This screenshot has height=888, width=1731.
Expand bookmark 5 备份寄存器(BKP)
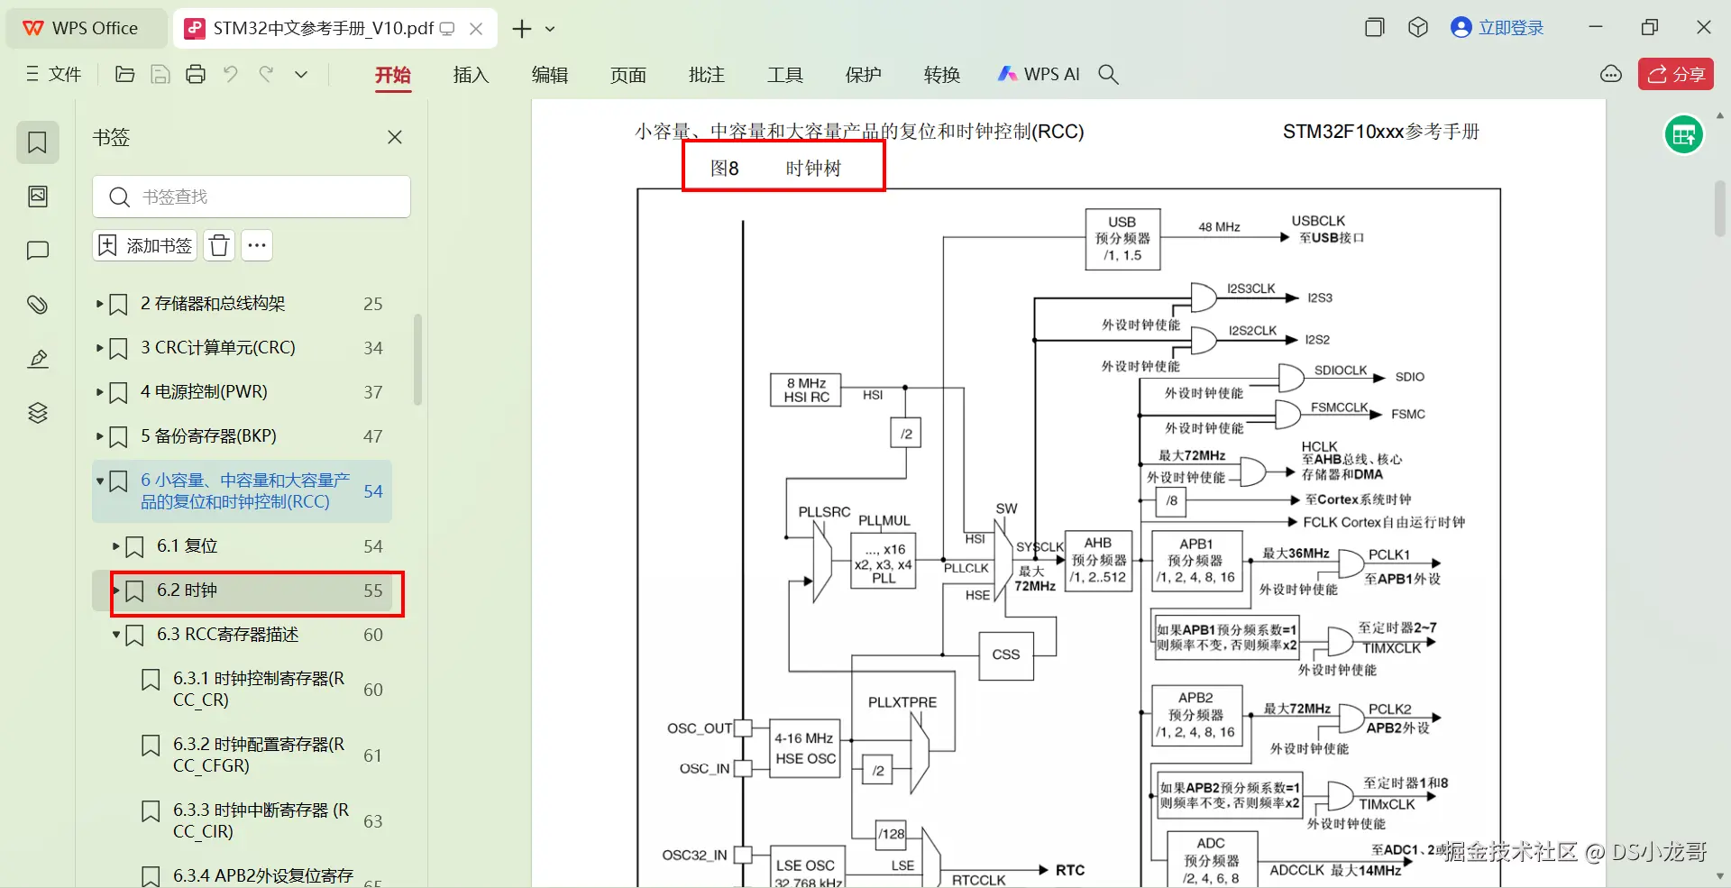point(100,436)
